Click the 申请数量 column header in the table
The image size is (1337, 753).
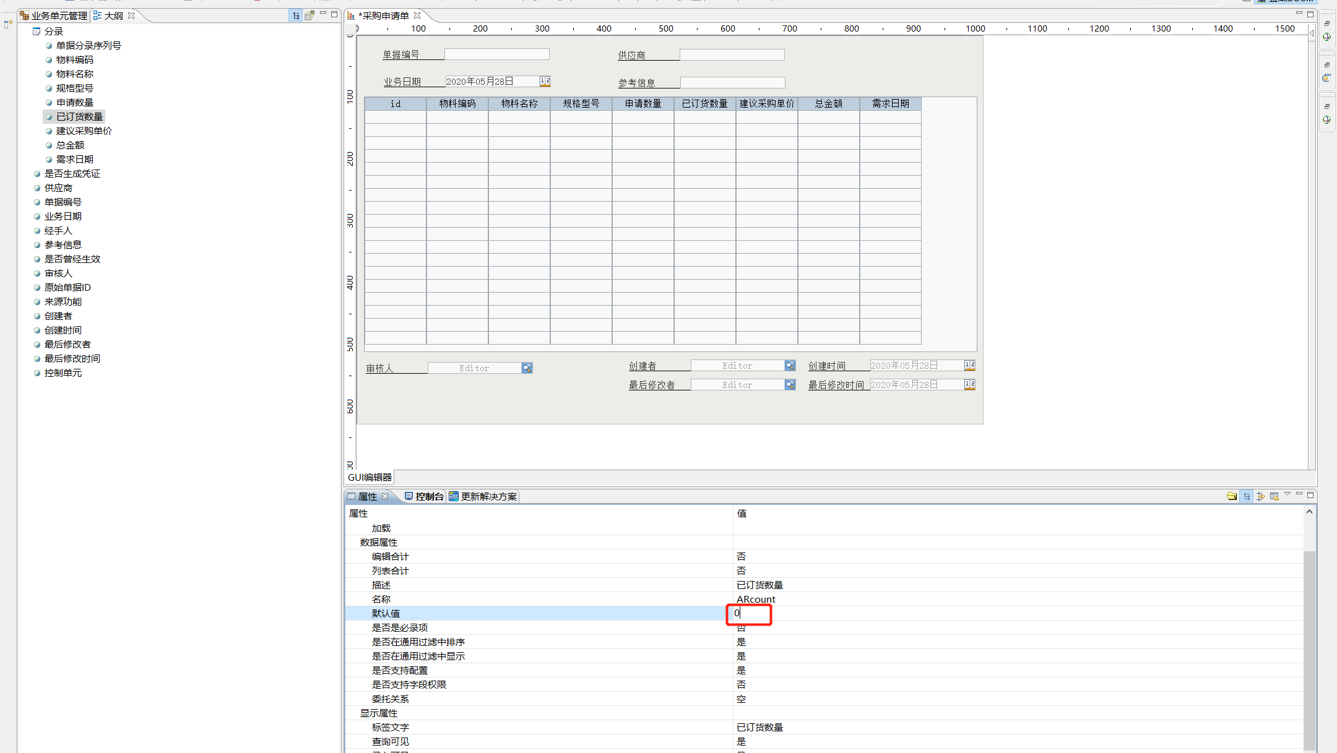click(x=643, y=103)
